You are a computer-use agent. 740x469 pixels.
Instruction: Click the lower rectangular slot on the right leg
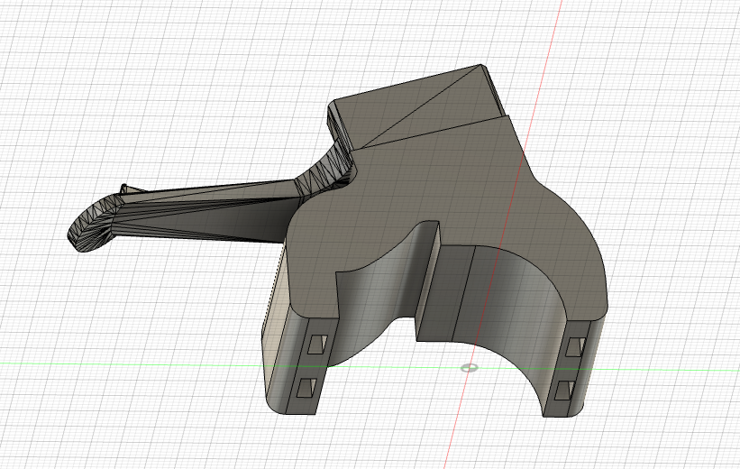[x=564, y=391]
